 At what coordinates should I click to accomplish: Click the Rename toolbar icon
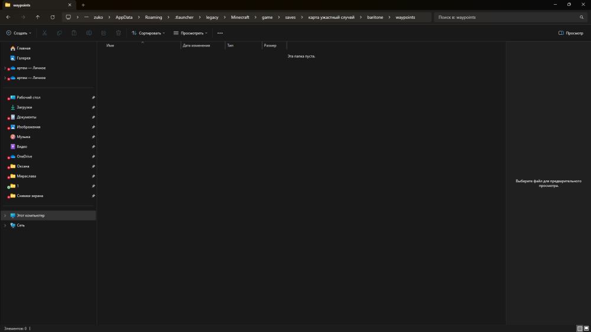pyautogui.click(x=89, y=33)
